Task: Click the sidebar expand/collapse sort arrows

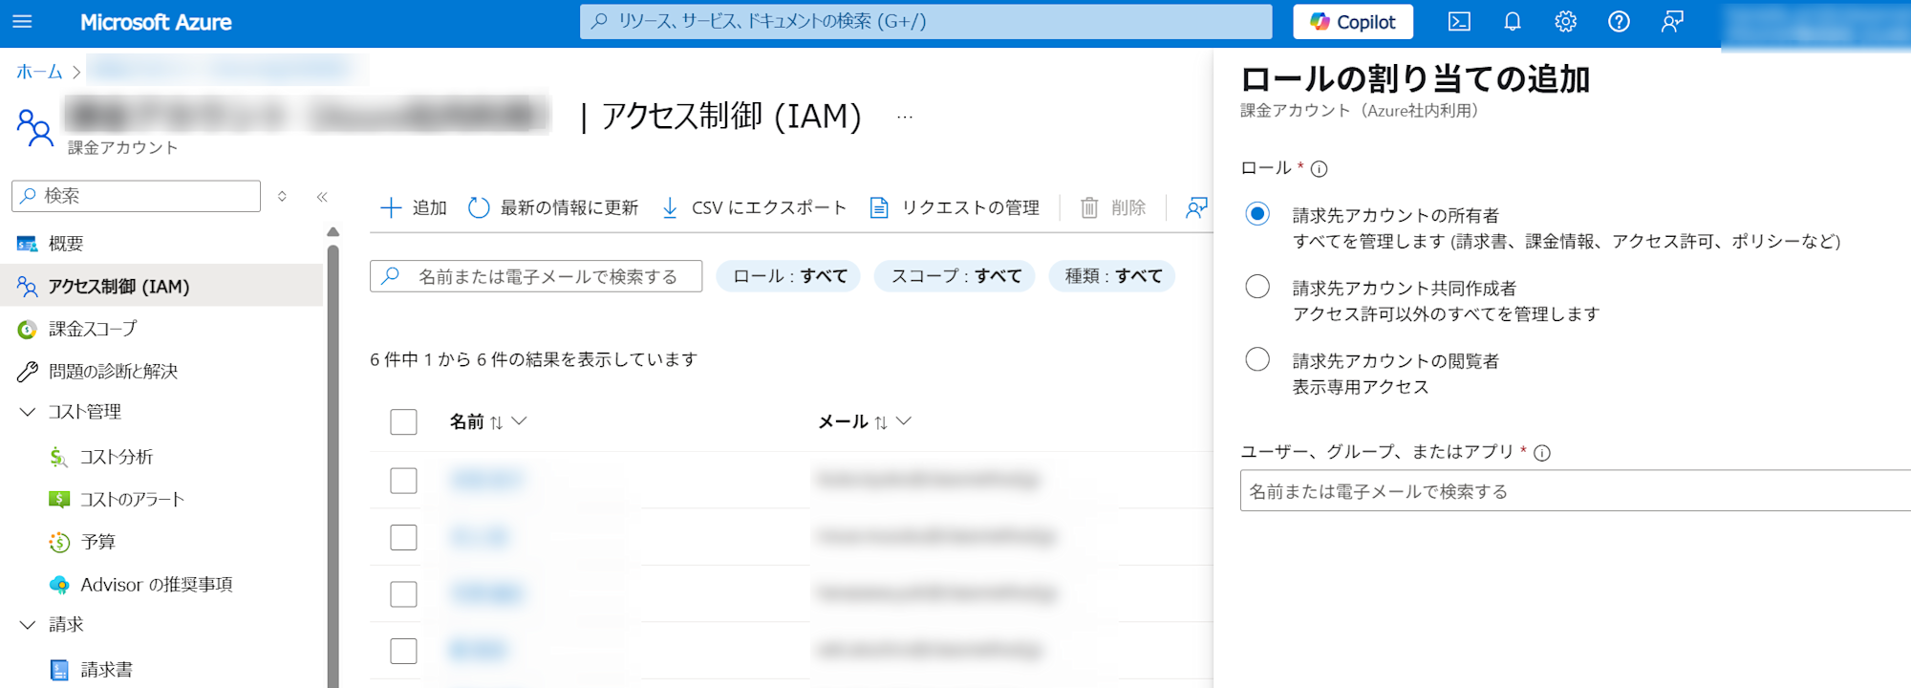Action: 282,196
